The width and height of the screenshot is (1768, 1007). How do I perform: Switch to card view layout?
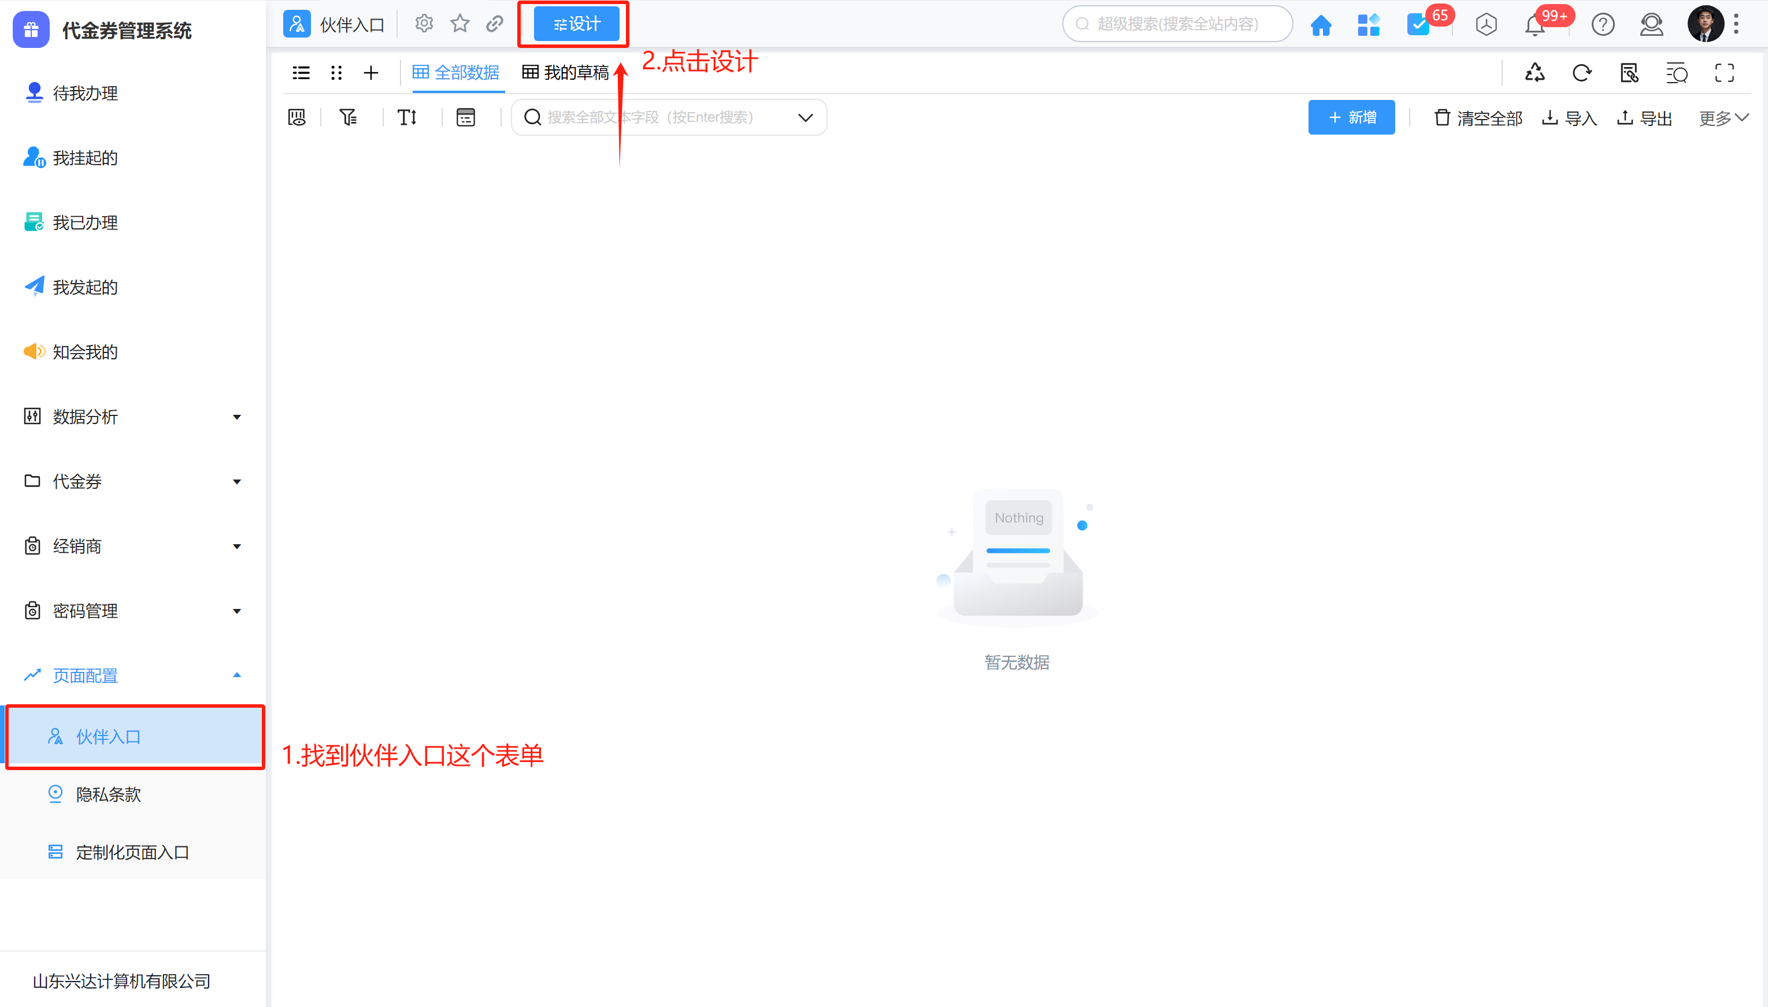click(x=336, y=73)
